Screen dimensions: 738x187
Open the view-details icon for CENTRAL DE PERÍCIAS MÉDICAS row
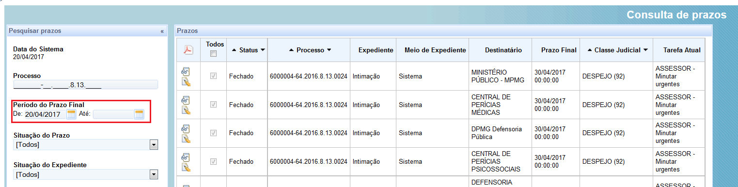pos(185,100)
